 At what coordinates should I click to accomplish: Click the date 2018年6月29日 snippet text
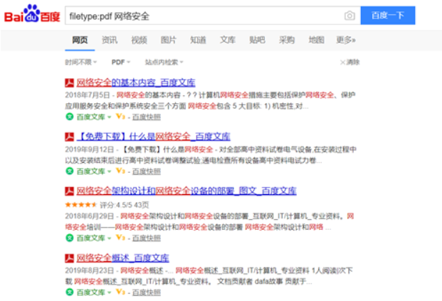point(90,216)
